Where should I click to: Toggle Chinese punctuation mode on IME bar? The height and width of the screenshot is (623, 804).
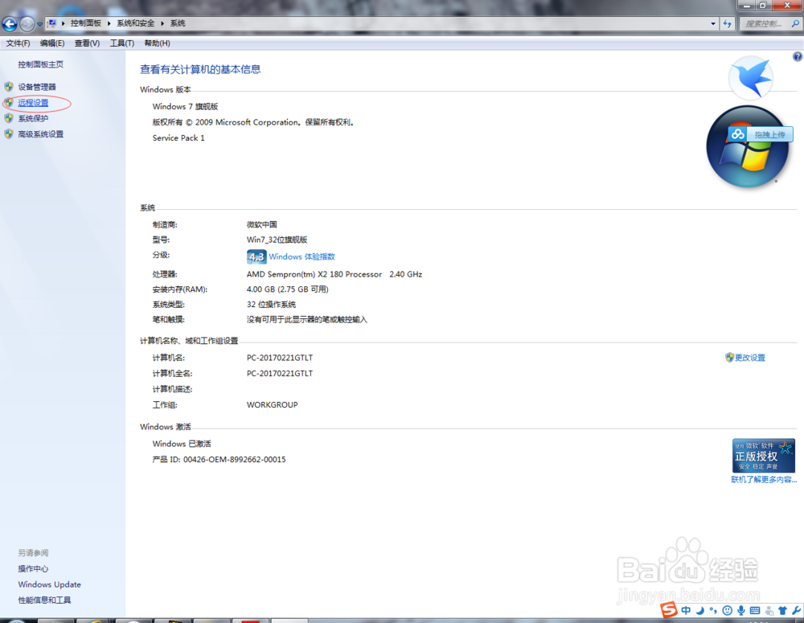click(x=713, y=610)
